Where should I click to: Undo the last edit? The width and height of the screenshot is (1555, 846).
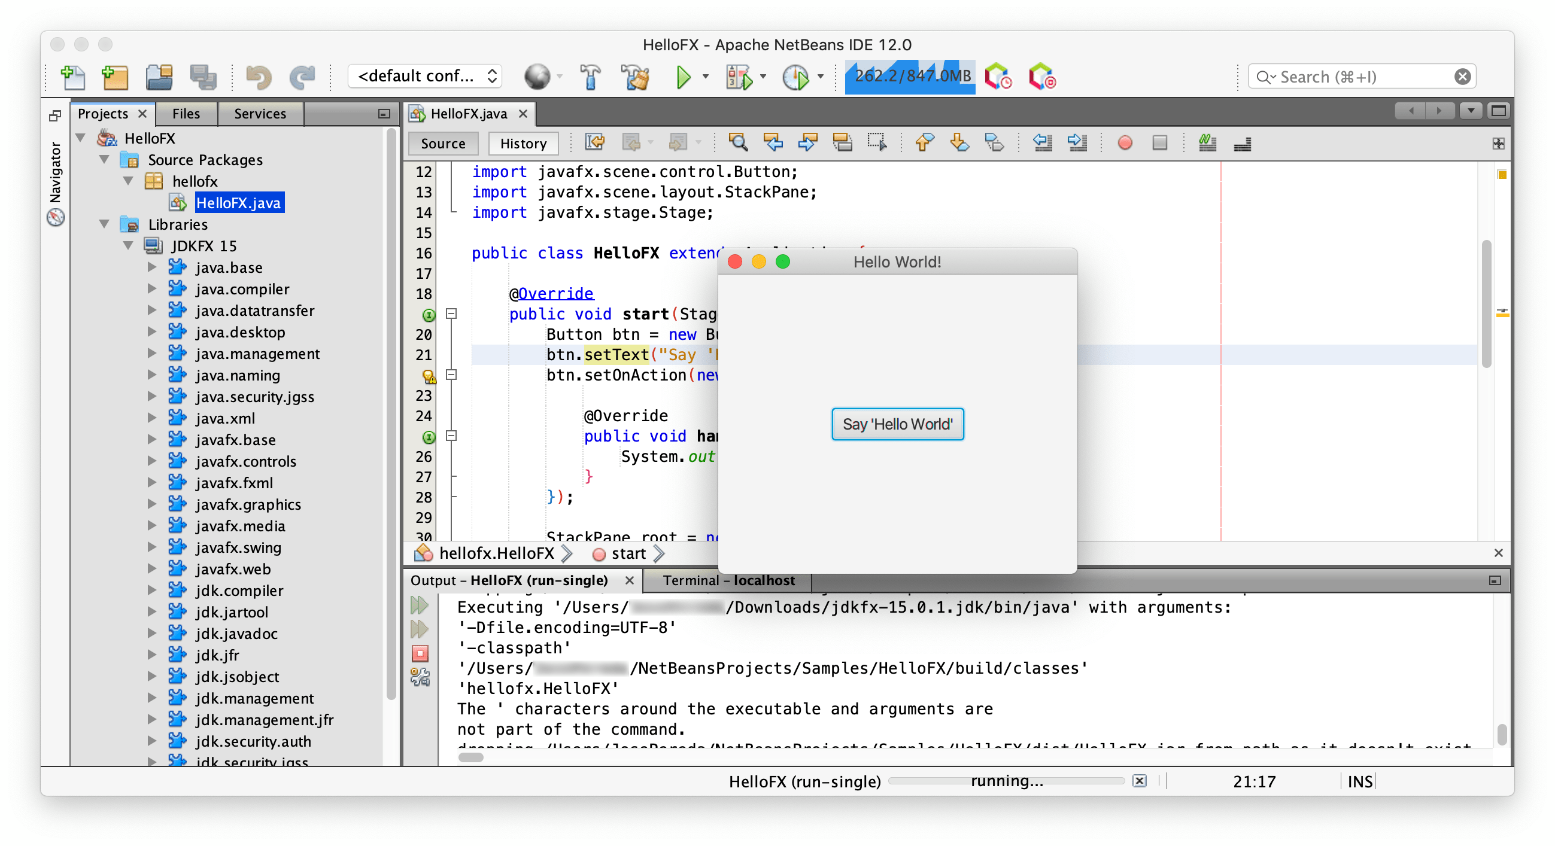click(259, 77)
